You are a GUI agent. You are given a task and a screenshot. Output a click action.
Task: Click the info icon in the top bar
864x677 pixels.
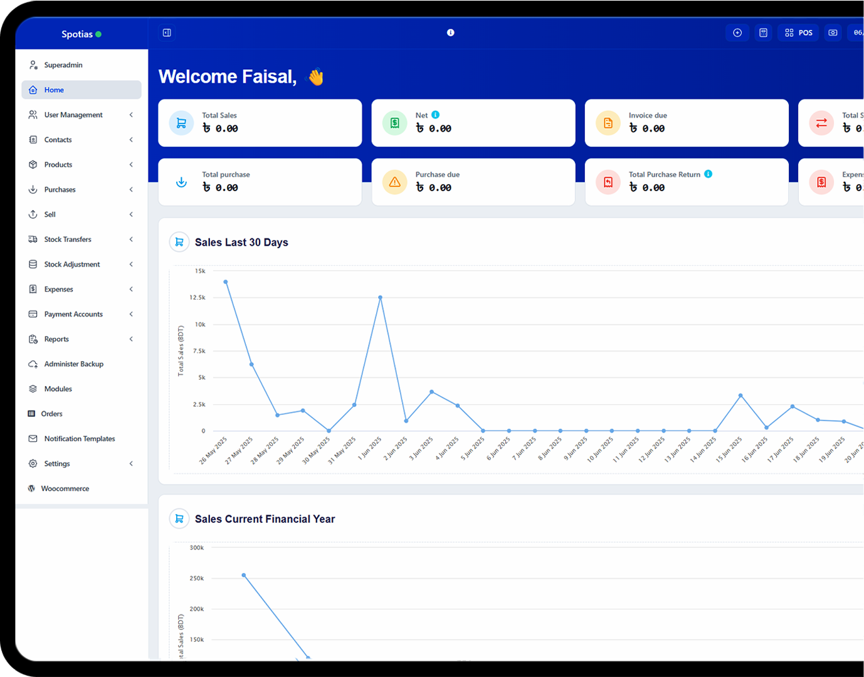point(450,33)
